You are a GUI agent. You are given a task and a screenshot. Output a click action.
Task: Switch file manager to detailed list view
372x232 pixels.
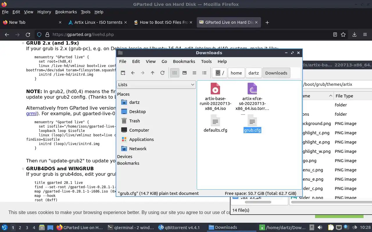[204, 73]
